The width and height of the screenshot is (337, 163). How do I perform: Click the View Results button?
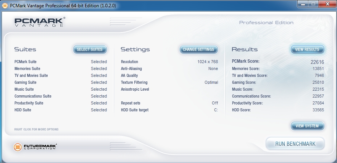[307, 49]
